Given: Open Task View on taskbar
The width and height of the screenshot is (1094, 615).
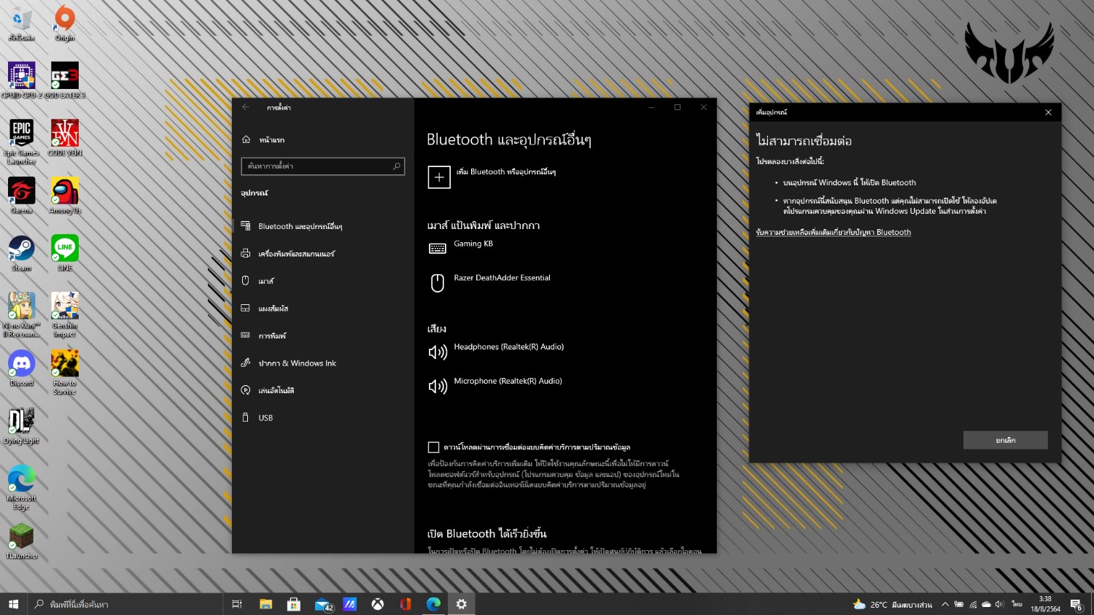Looking at the screenshot, I should [237, 604].
